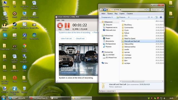Switch to Skype in the taskbar

click(x=18, y=98)
